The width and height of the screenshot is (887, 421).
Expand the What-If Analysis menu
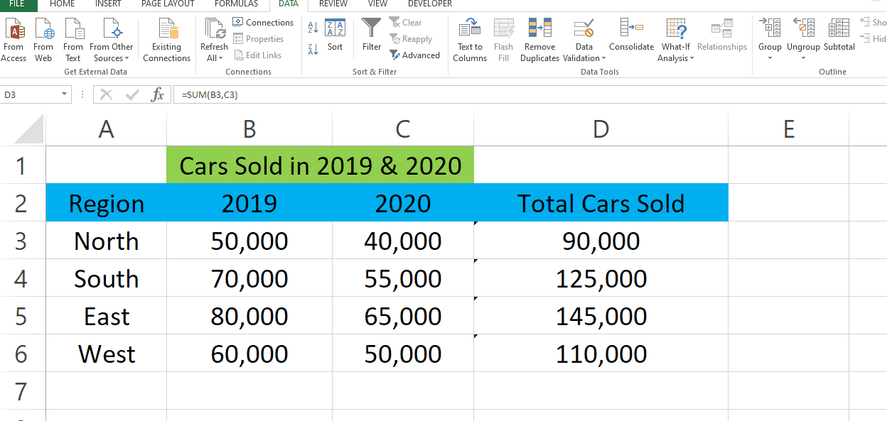[675, 39]
